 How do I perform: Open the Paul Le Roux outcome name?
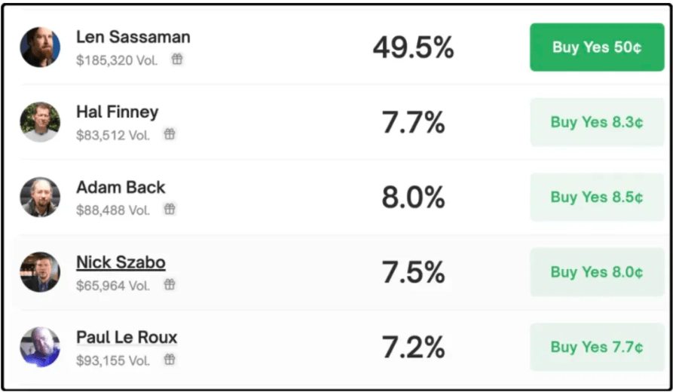tap(127, 337)
